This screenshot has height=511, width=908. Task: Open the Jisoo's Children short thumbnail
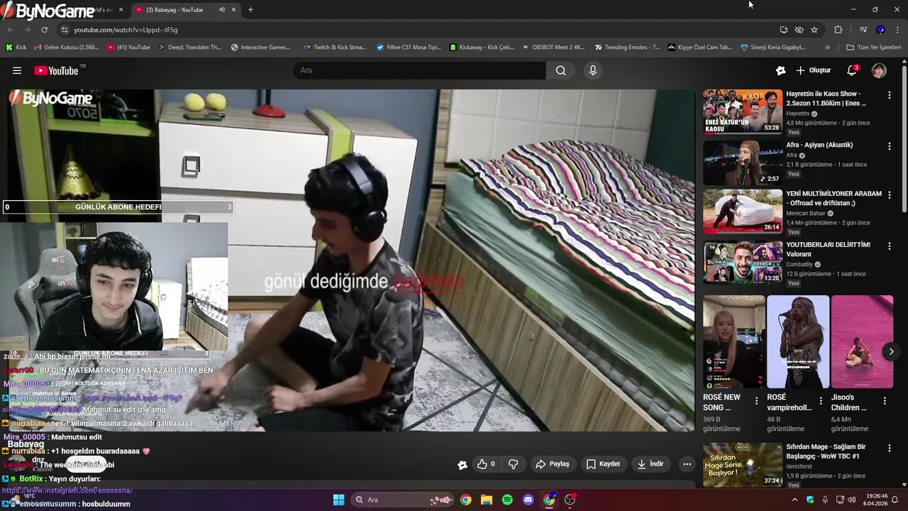click(862, 341)
